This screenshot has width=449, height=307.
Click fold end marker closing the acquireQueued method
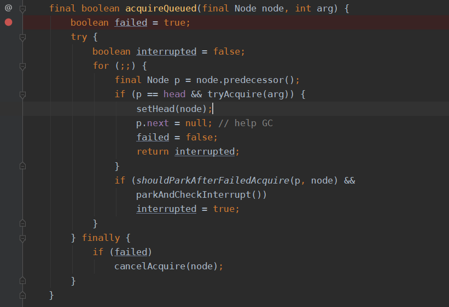coord(22,295)
